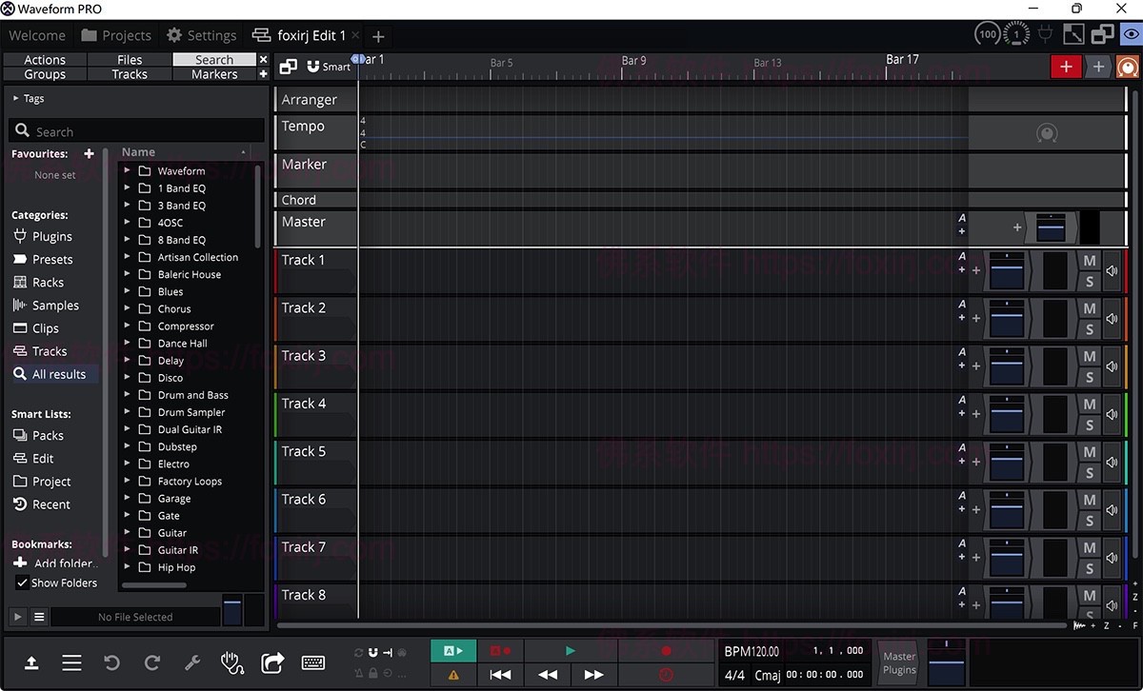Image resolution: width=1143 pixels, height=691 pixels.
Task: Click the red record button in transport
Action: point(666,651)
